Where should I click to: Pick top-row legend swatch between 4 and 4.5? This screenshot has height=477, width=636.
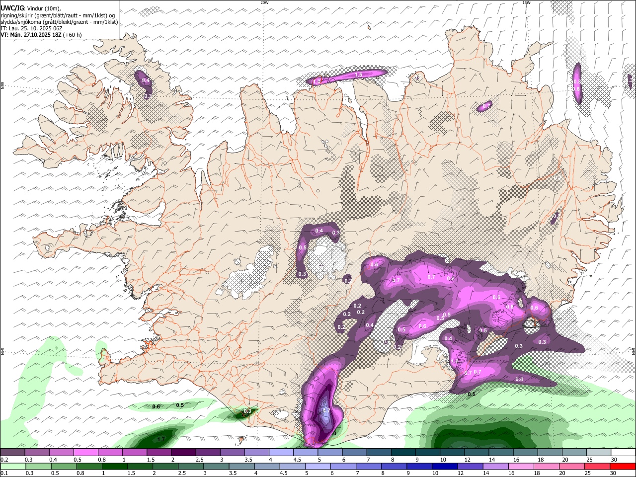coord(281,452)
